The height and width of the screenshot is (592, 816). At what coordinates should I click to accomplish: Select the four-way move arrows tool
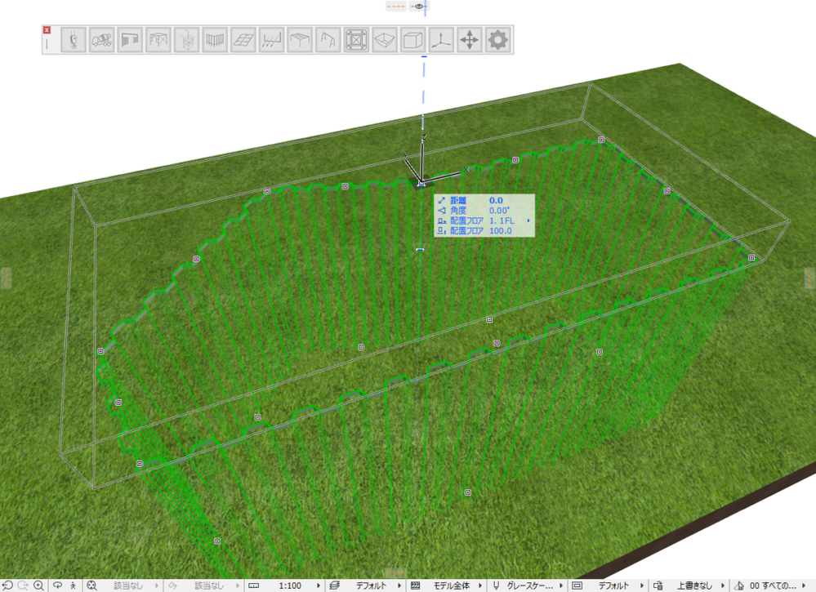tap(470, 39)
